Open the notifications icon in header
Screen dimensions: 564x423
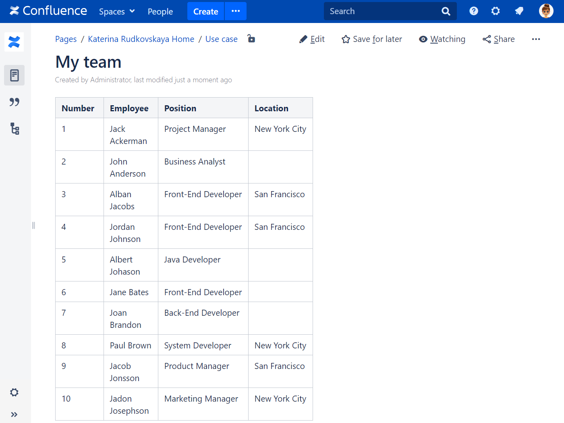pyautogui.click(x=519, y=11)
